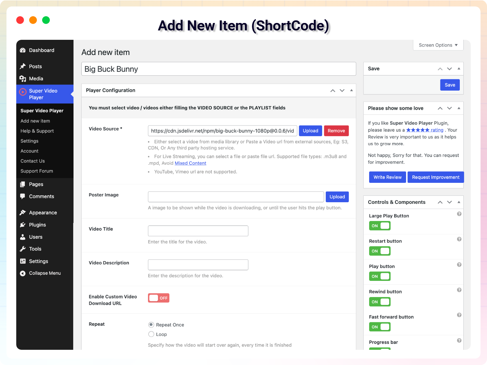Click the red Remove button
Image resolution: width=487 pixels, height=365 pixels.
pyautogui.click(x=336, y=131)
